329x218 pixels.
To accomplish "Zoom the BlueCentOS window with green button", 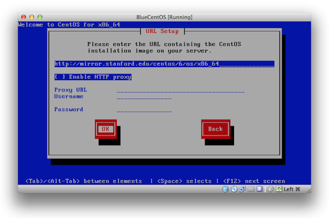I will click(40, 17).
